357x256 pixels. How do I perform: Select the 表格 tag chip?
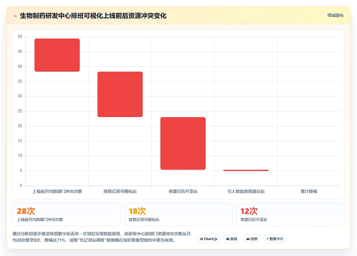click(x=231, y=239)
